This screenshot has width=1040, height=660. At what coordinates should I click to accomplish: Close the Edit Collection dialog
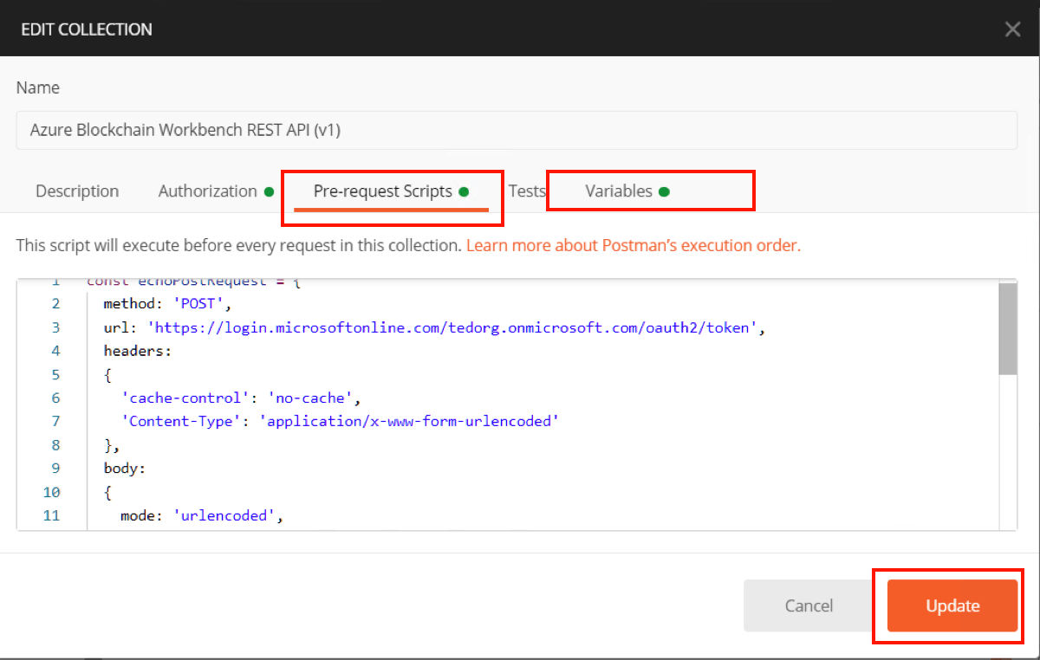[x=1012, y=29]
